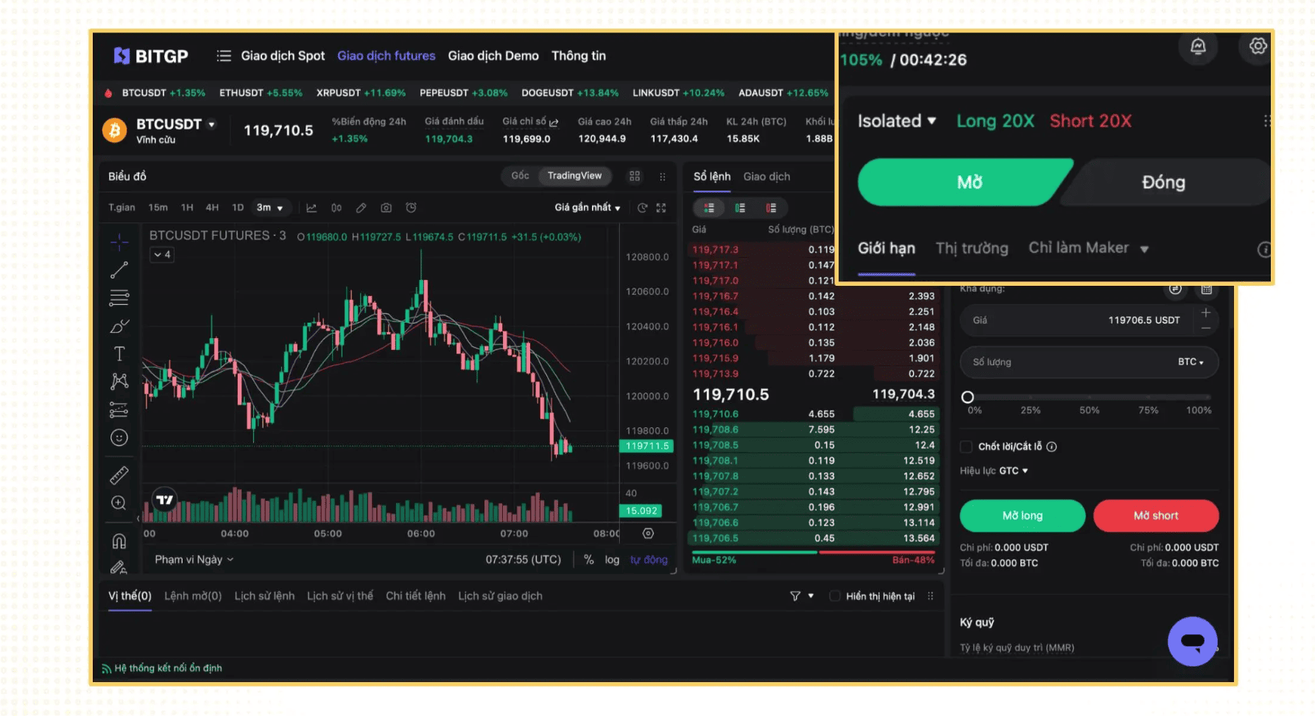This screenshot has height=716, width=1315.
Task: Enter fullscreen chart mode
Action: point(661,208)
